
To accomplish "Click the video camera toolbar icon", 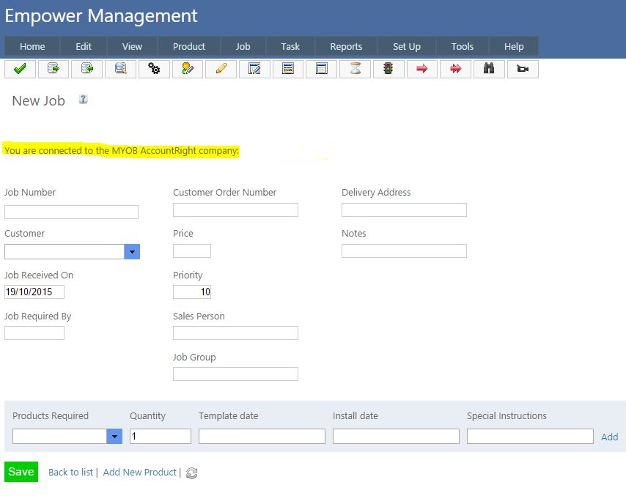I will pyautogui.click(x=523, y=69).
